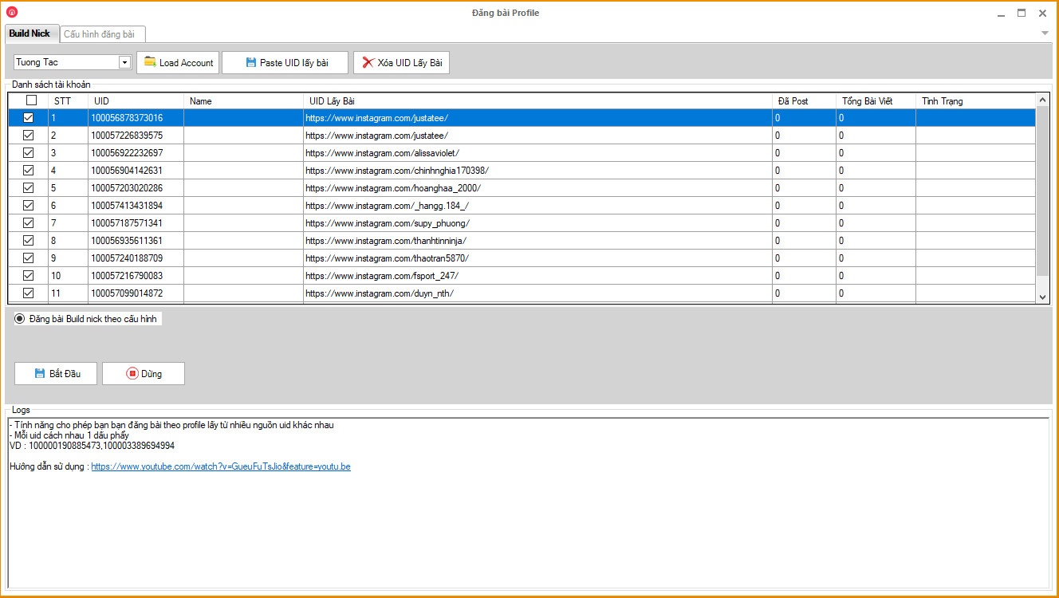
Task: Uncheck row 10 checkbox
Action: point(29,276)
